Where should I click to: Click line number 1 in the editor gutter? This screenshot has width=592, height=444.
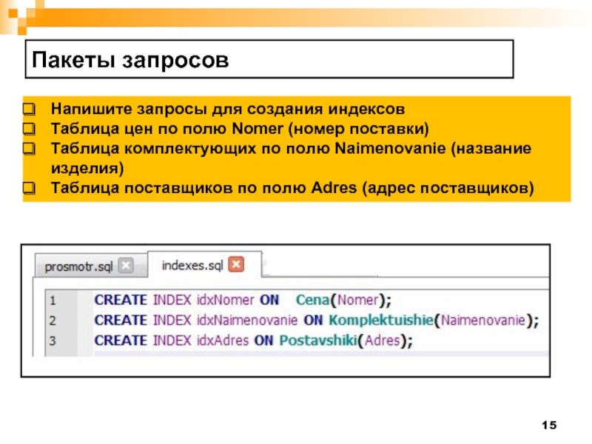click(51, 300)
